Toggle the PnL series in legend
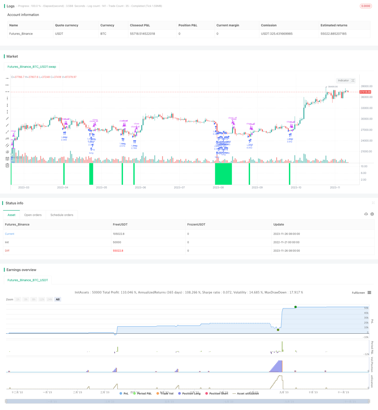The width and height of the screenshot is (378, 410). point(124,393)
